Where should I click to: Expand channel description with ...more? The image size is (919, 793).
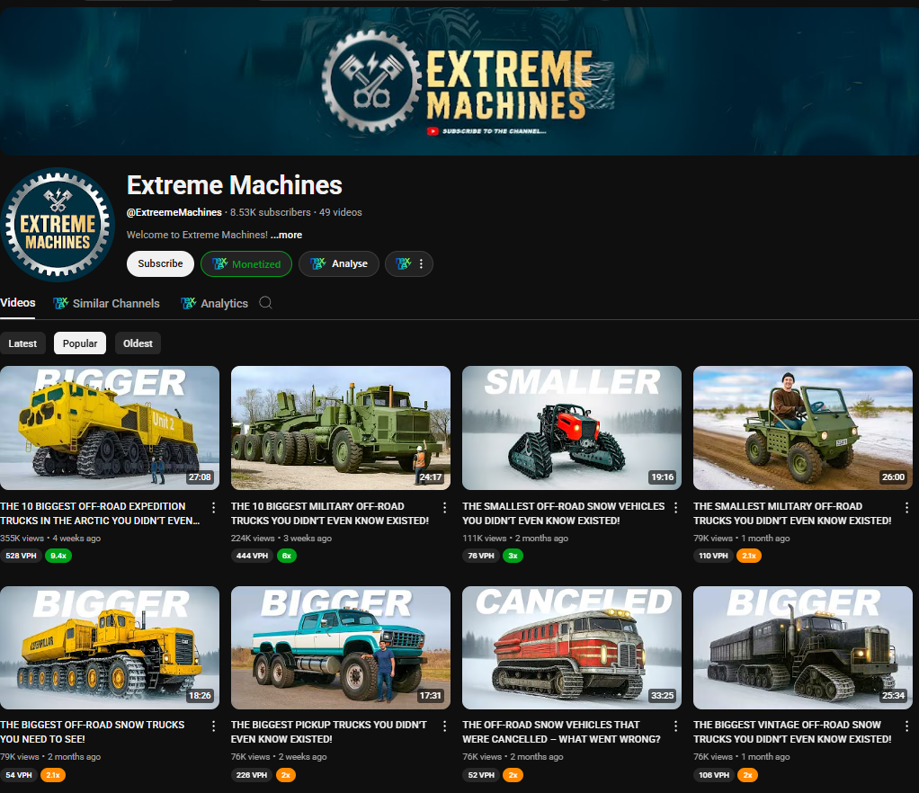coord(286,235)
